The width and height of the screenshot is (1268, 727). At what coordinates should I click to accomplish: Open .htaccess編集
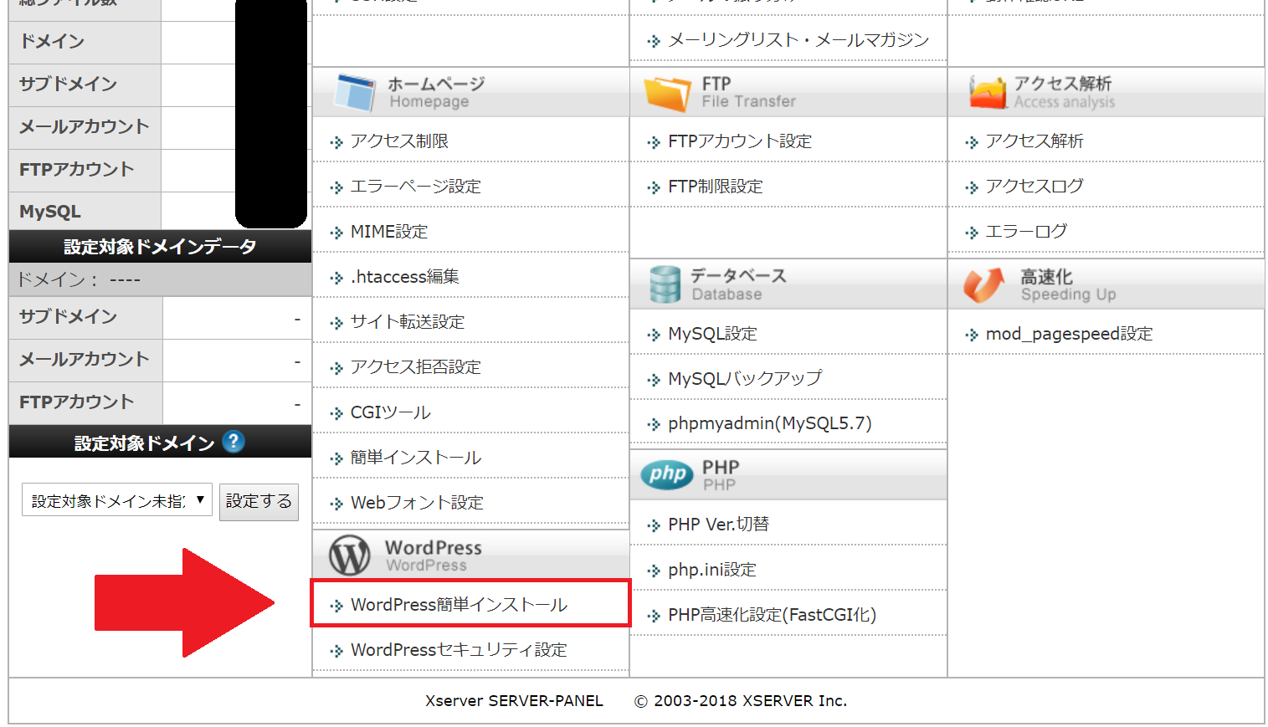[x=404, y=276]
